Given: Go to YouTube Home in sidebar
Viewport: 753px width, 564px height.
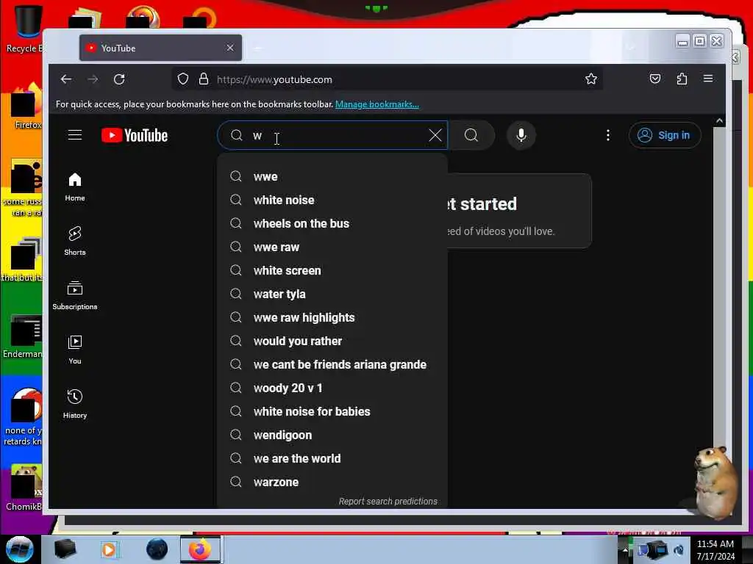Looking at the screenshot, I should (75, 187).
